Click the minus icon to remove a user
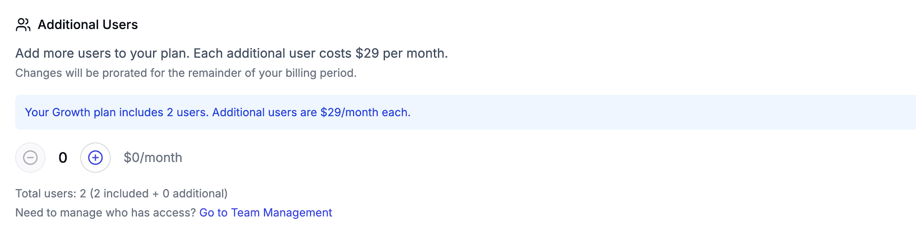The image size is (916, 238). [x=31, y=158]
